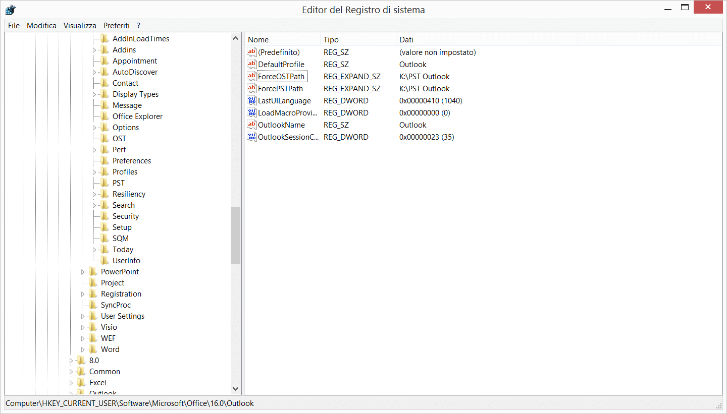Expand the 8.0 key
The width and height of the screenshot is (727, 414).
coord(71,361)
